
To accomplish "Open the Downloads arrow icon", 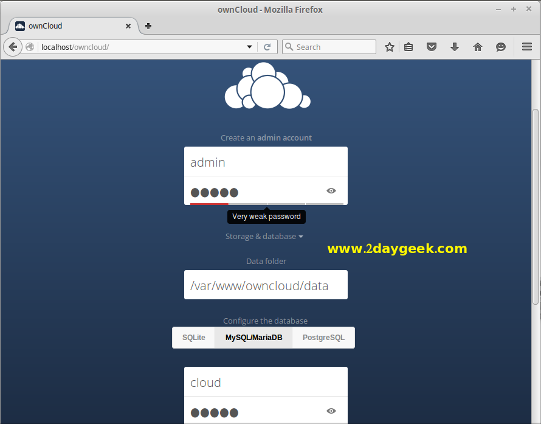I will coord(455,47).
